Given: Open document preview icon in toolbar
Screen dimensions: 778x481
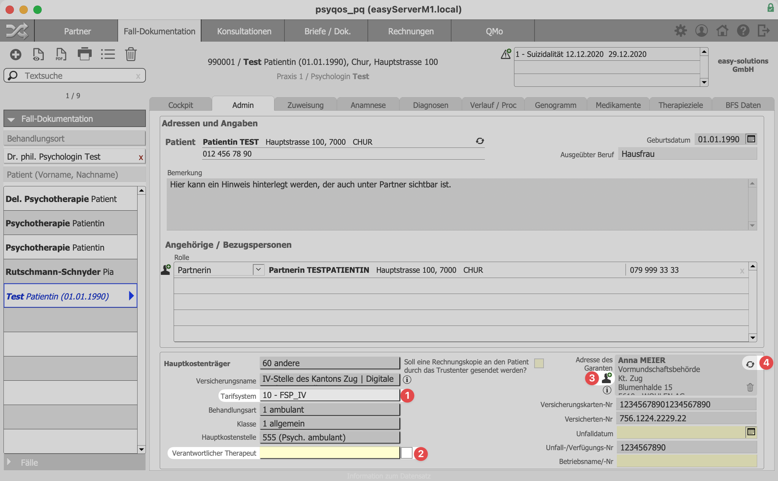Looking at the screenshot, I should (38, 54).
